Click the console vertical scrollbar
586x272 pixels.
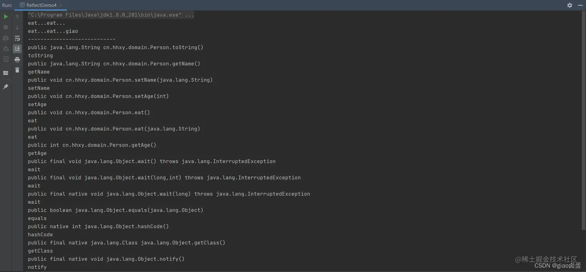pyautogui.click(x=584, y=120)
